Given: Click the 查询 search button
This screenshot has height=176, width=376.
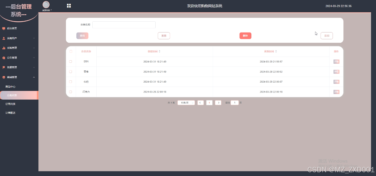Looking at the screenshot, I should point(82,36).
